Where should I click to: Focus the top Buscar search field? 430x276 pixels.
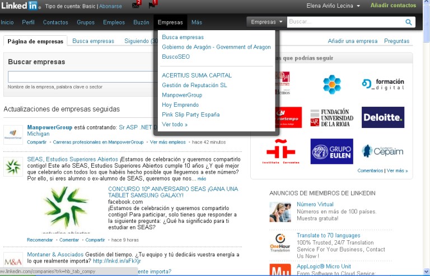click(346, 22)
